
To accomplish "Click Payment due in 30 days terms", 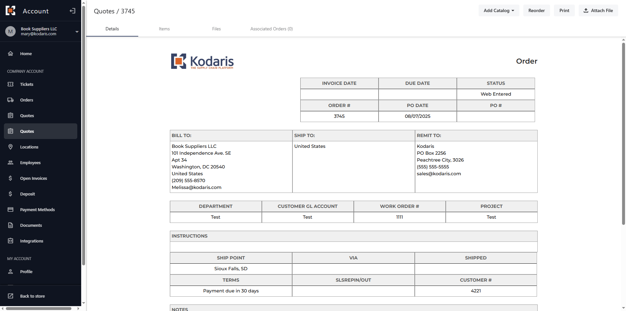I will tap(231, 291).
